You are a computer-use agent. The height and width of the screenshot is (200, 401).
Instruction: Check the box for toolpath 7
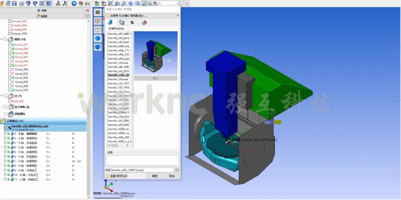tap(5, 161)
